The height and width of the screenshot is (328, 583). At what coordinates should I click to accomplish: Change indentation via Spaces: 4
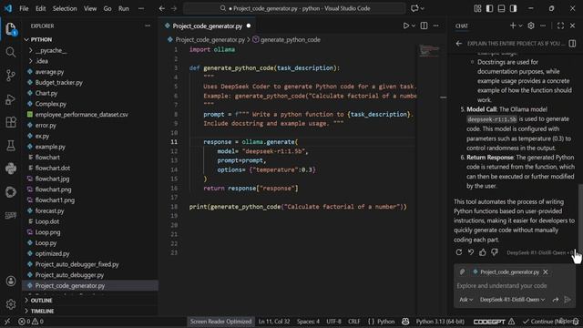tap(308, 322)
